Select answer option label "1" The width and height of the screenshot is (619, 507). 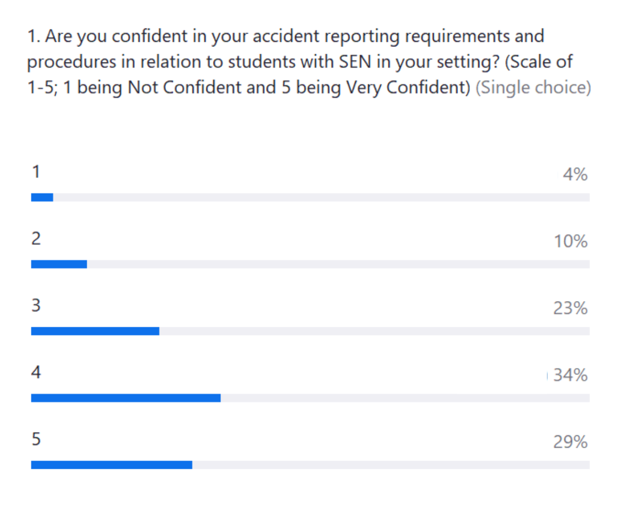click(35, 172)
